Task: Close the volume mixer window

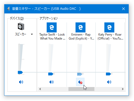Action: point(124,9)
